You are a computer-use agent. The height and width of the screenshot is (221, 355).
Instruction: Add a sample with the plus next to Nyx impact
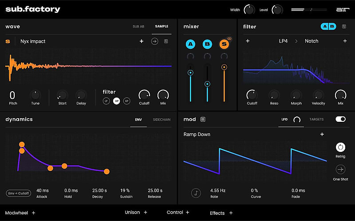click(x=142, y=41)
